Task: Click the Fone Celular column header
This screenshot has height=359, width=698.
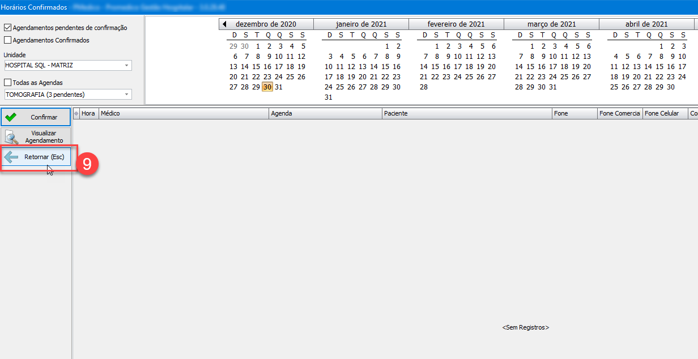Action: pyautogui.click(x=664, y=114)
